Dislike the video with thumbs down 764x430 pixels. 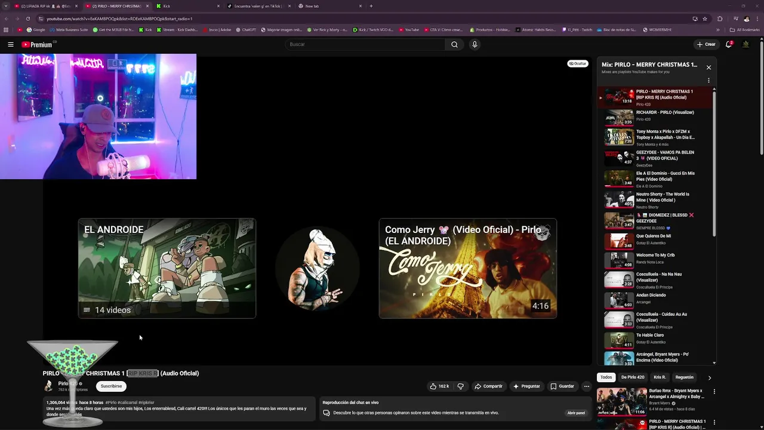click(460, 386)
